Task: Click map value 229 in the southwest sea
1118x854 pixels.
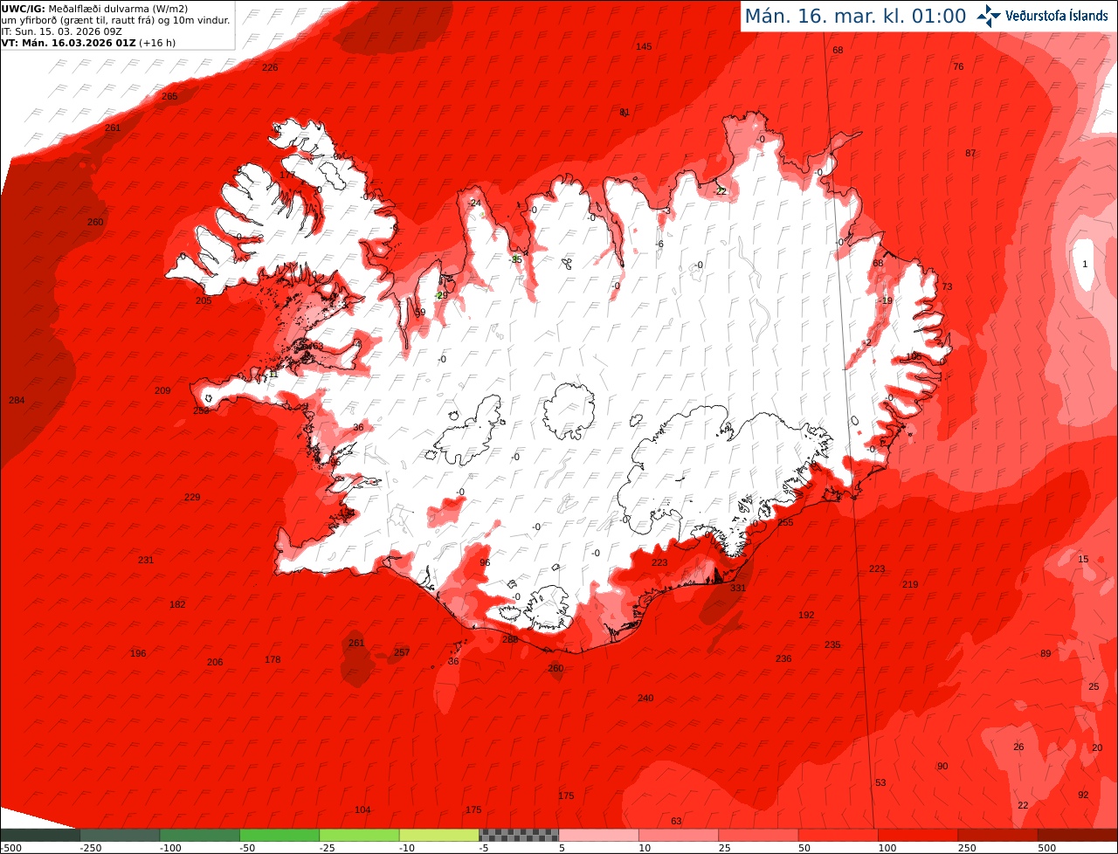Action: coord(192,497)
